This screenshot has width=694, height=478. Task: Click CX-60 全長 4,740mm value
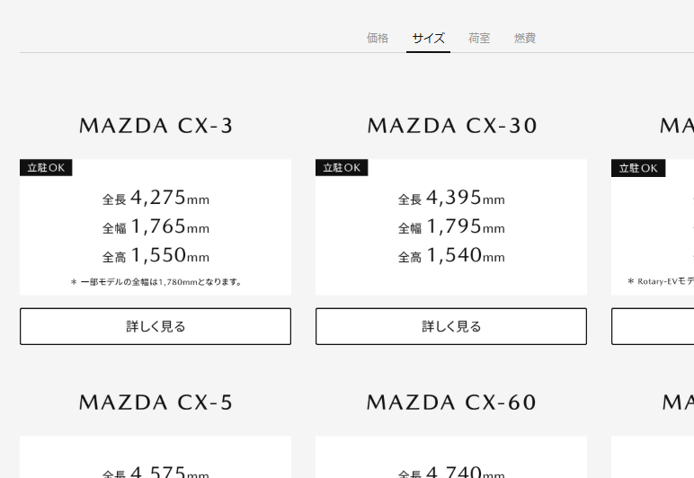[x=451, y=472]
